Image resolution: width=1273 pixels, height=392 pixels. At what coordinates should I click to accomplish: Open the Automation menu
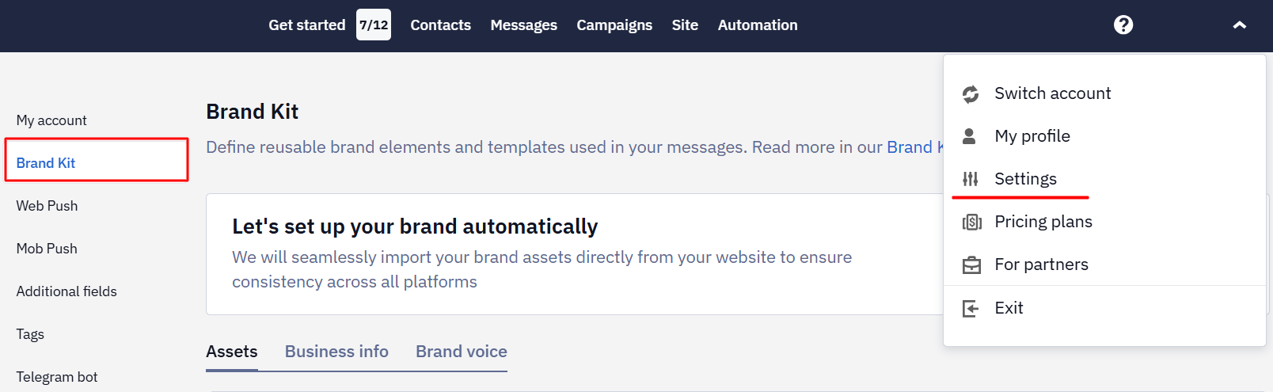point(758,25)
